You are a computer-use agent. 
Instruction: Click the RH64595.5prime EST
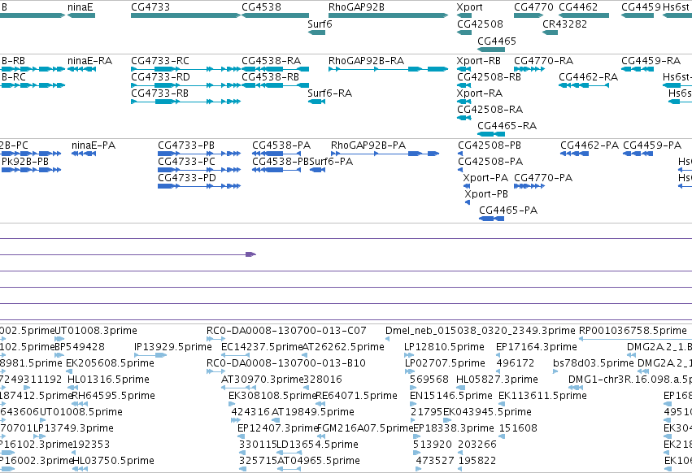coord(80,404)
